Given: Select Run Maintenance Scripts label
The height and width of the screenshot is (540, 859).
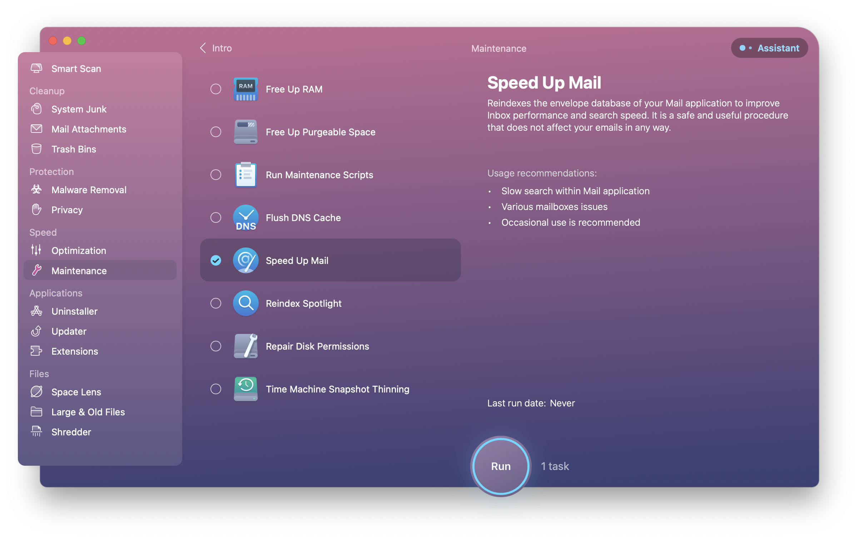Looking at the screenshot, I should 319,175.
